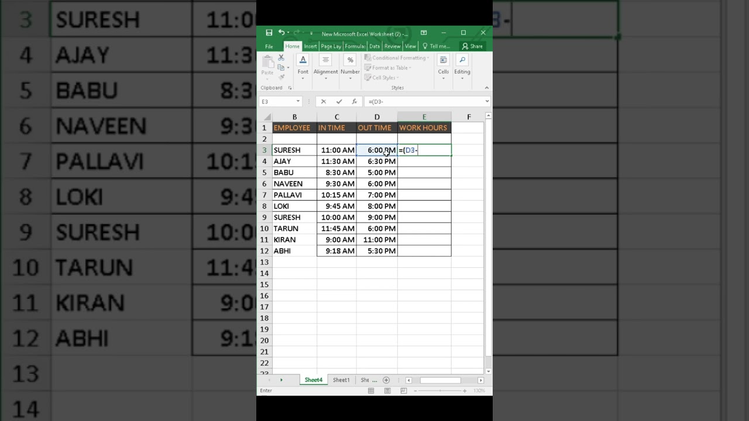The height and width of the screenshot is (421, 749).
Task: Click the Copy icon
Action: click(280, 67)
